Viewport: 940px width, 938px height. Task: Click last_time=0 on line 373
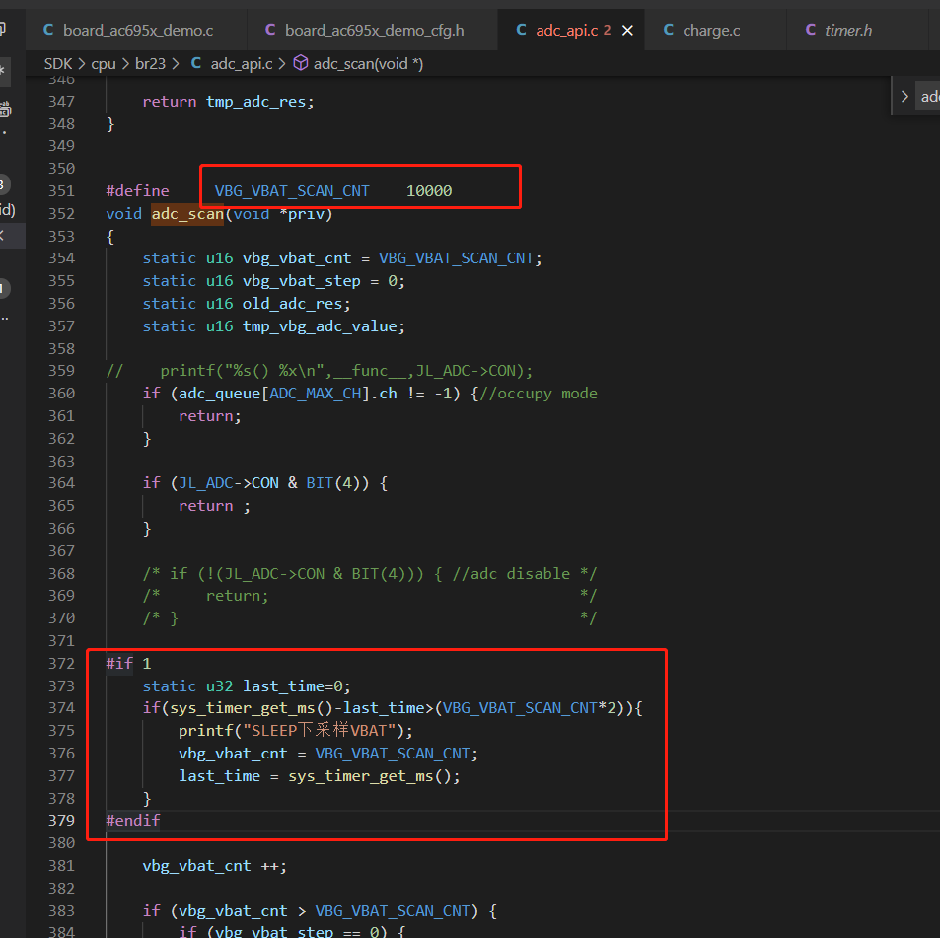[292, 685]
